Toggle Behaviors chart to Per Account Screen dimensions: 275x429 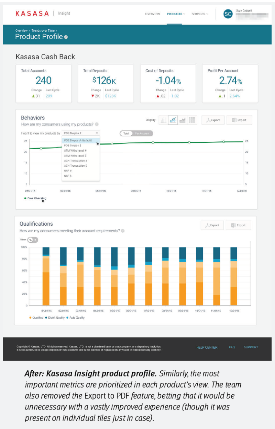[x=142, y=134]
